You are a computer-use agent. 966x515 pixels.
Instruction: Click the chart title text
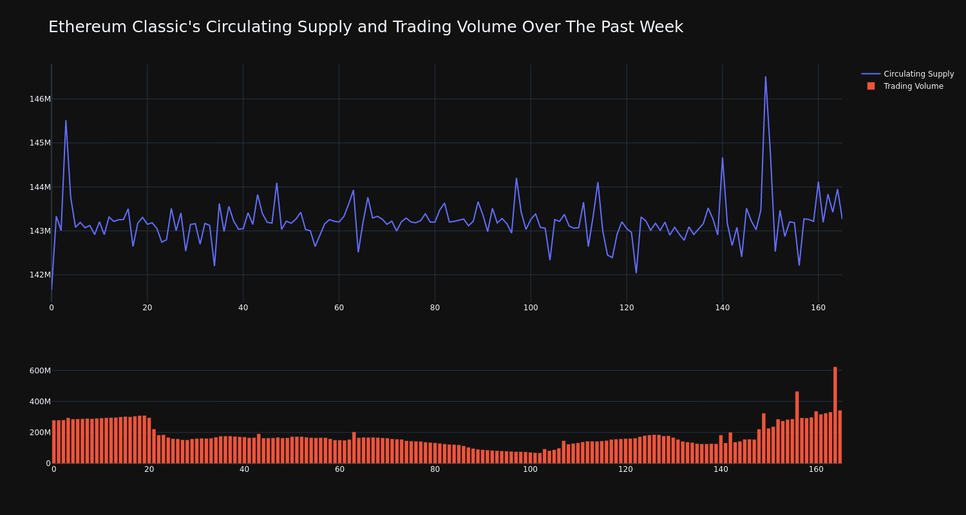click(x=366, y=27)
